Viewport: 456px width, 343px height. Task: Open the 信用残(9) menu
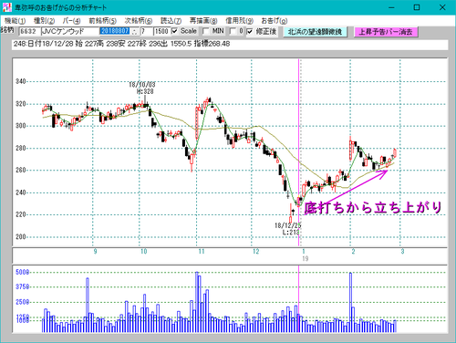239,21
